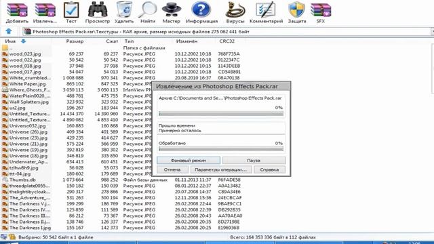Select file wood_018.jpg
Image resolution: width=434 pixels, height=244 pixels.
click(25, 66)
